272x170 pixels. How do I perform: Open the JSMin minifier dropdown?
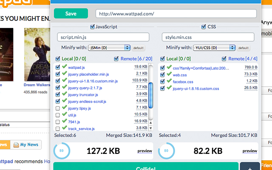click(109, 48)
